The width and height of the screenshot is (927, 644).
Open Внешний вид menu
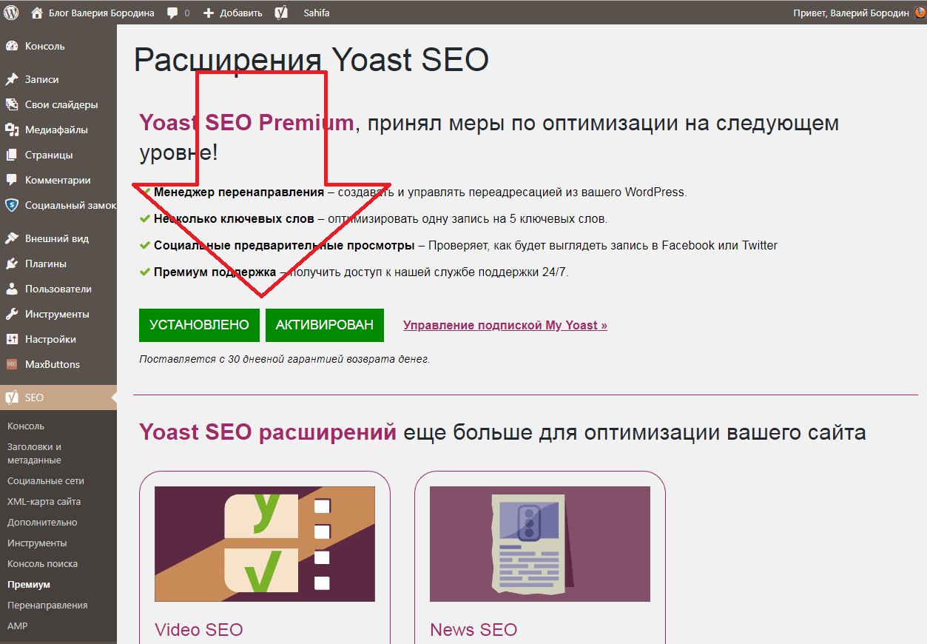[x=57, y=238]
